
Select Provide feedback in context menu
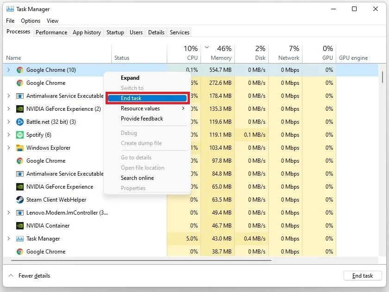coord(142,119)
